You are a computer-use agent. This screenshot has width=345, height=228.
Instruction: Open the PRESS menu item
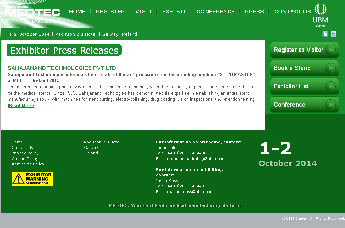point(254,11)
